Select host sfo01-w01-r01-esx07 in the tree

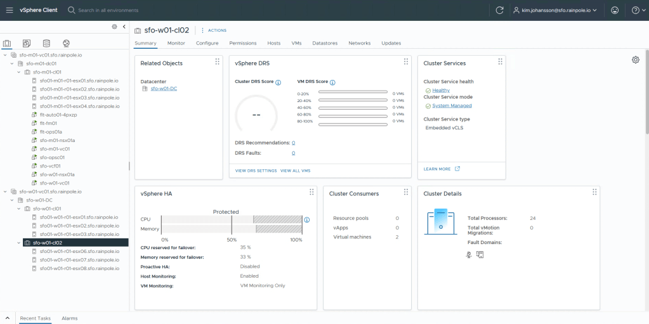click(79, 260)
